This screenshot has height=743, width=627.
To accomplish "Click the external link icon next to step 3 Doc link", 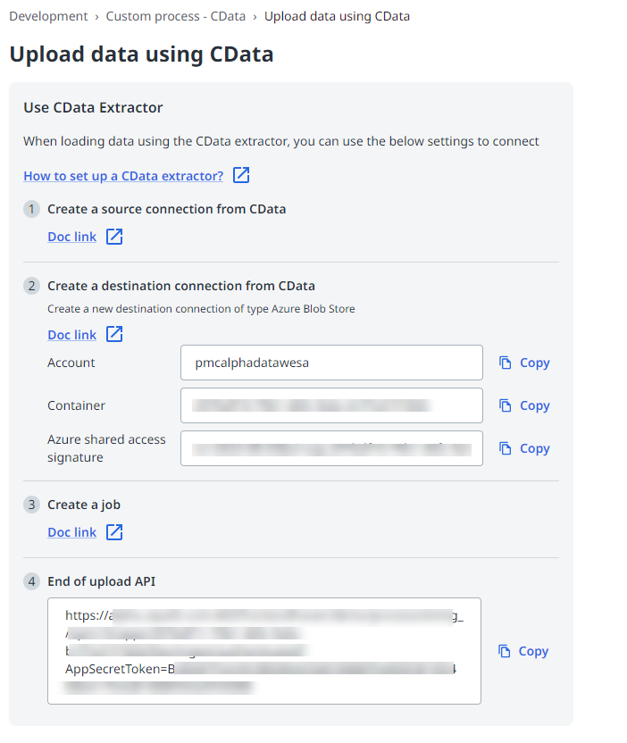I will (x=113, y=531).
